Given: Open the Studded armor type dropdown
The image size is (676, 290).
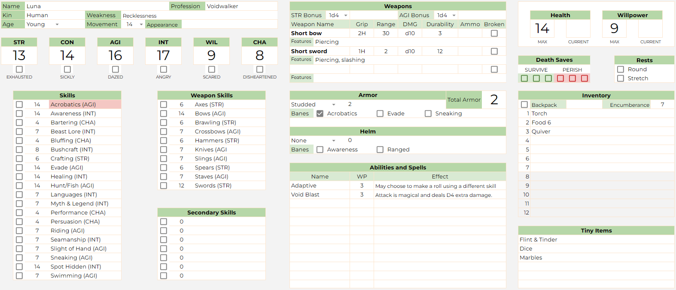Looking at the screenshot, I should 334,105.
